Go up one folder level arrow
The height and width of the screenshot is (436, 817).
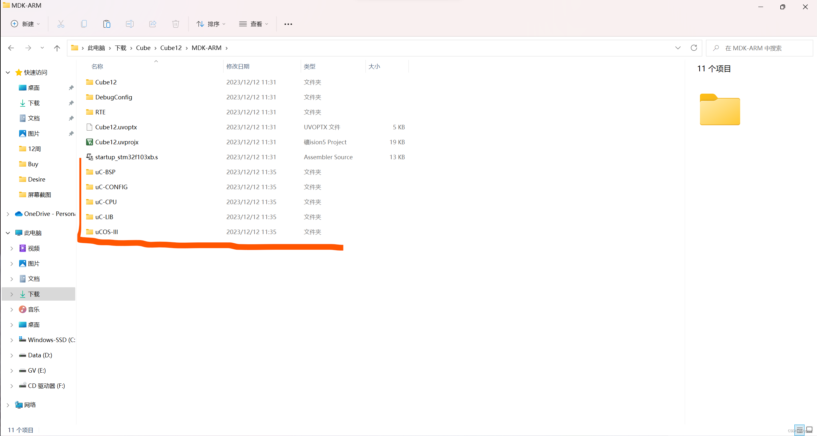pyautogui.click(x=57, y=48)
